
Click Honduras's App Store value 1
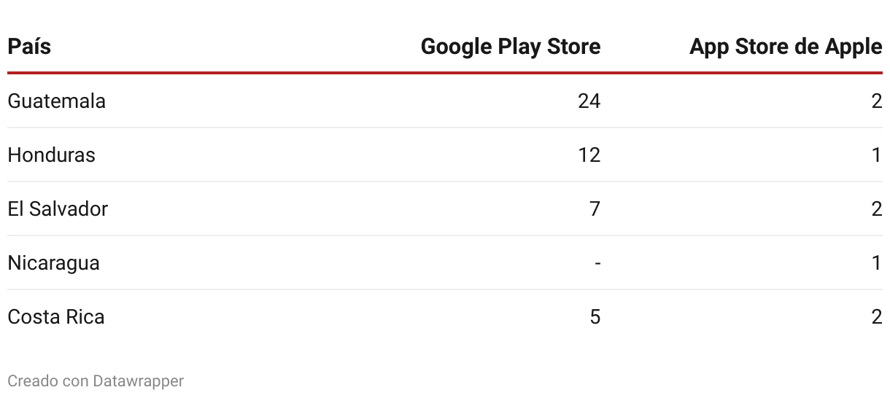click(x=877, y=155)
